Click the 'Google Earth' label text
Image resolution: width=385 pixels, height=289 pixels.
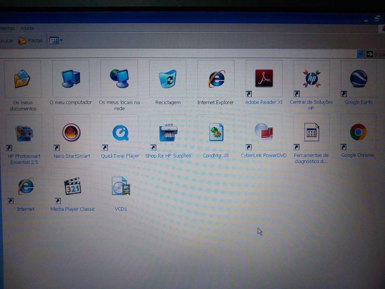358,102
